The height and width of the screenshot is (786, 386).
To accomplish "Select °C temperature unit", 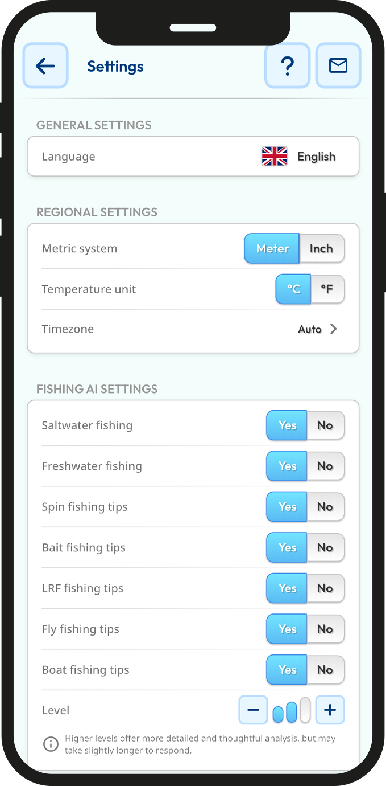I will 293,289.
